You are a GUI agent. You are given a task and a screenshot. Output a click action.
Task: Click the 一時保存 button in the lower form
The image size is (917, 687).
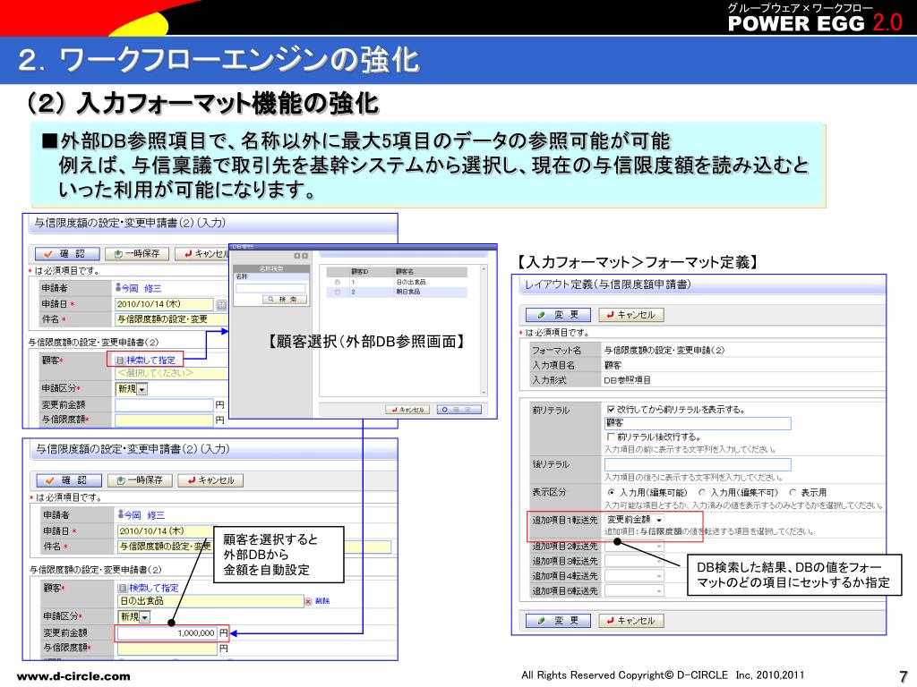(140, 480)
